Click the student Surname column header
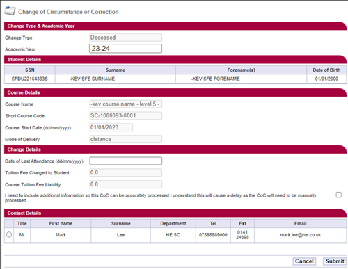348x269 pixels. (x=116, y=70)
